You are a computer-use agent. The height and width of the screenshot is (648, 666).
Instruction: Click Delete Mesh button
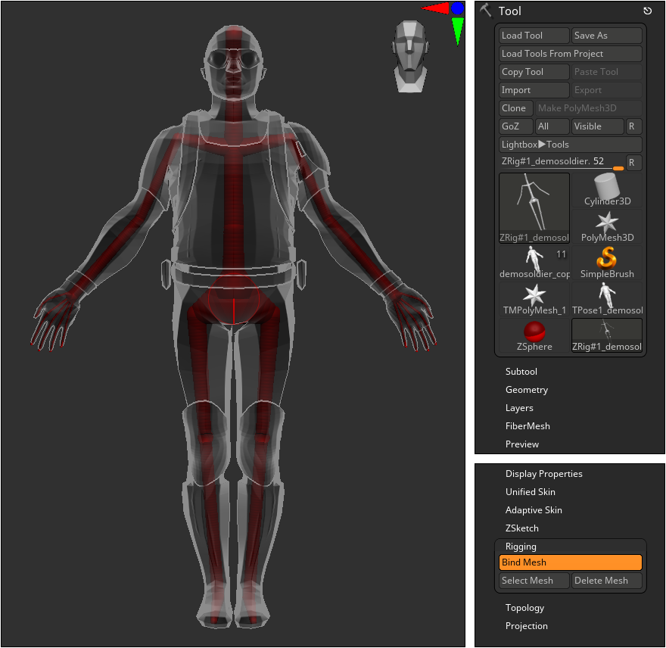tap(607, 581)
